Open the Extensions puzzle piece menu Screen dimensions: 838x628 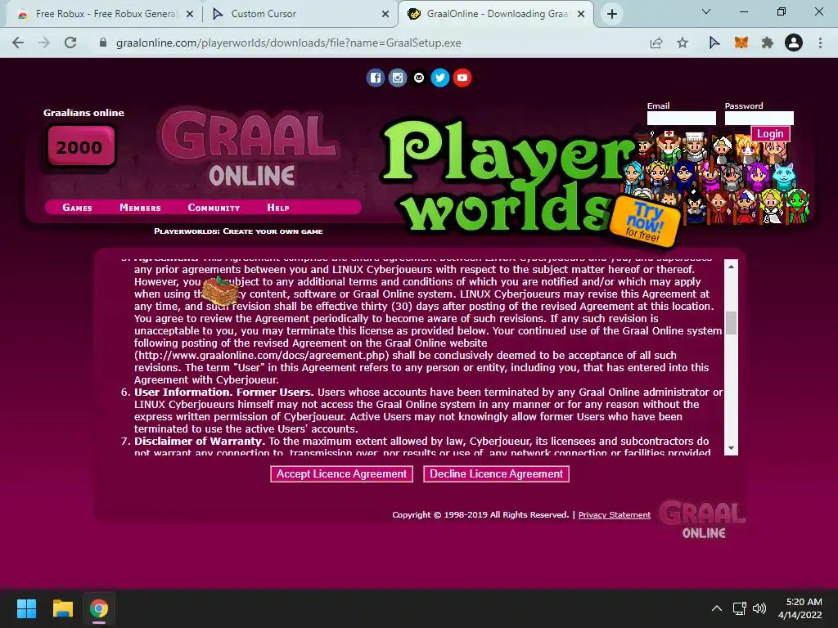coord(768,43)
